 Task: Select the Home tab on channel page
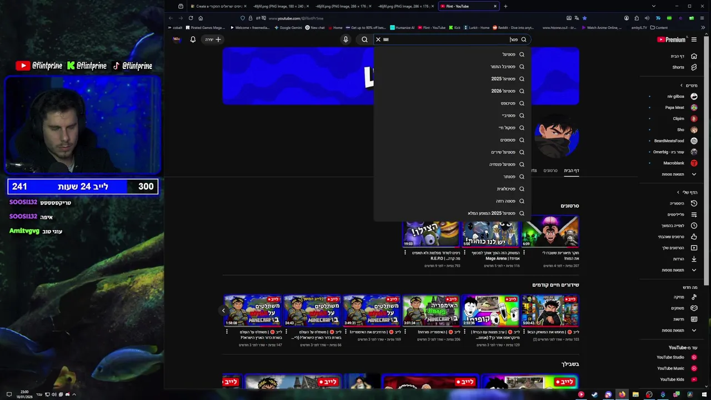pyautogui.click(x=572, y=171)
